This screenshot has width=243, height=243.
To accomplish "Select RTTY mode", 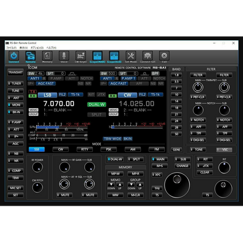I will 85,150.
